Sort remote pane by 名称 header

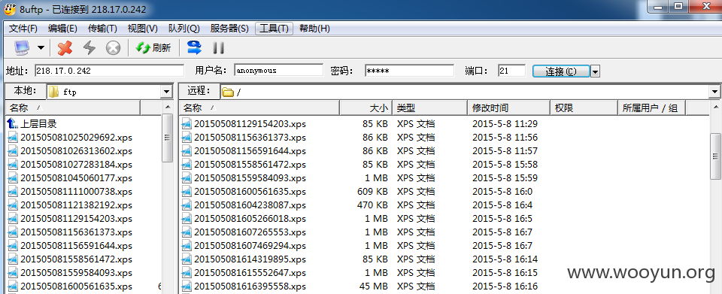pos(259,108)
